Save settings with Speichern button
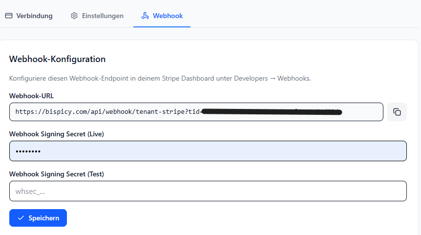This screenshot has height=235, width=421. click(38, 218)
